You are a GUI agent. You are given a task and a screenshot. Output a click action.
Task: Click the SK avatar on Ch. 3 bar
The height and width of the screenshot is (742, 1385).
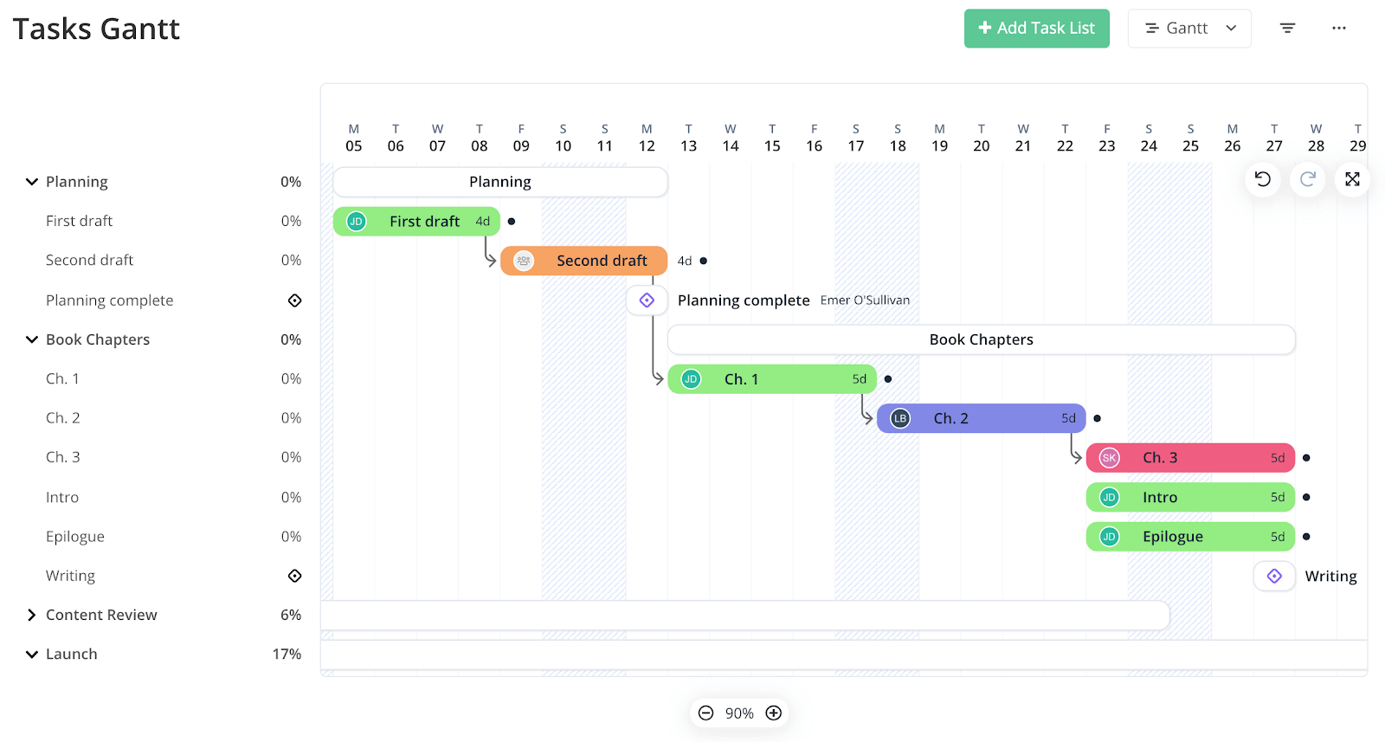(x=1109, y=458)
